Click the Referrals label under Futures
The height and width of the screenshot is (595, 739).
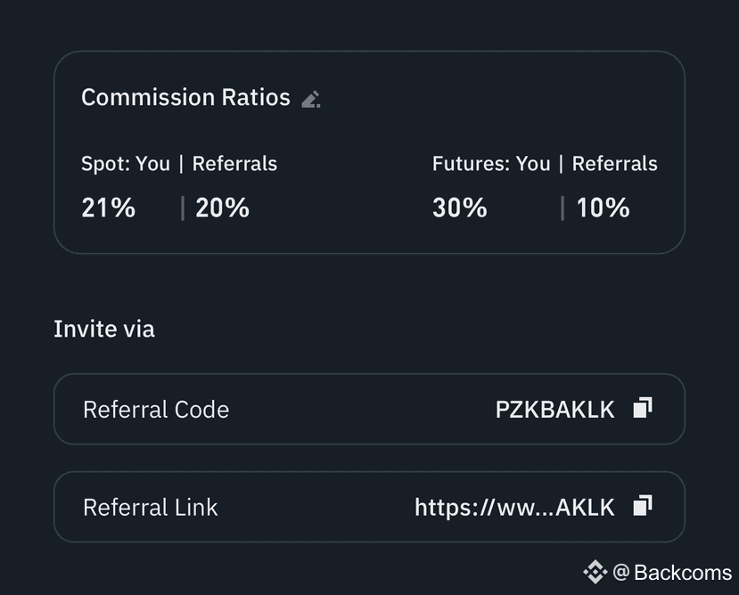(614, 164)
